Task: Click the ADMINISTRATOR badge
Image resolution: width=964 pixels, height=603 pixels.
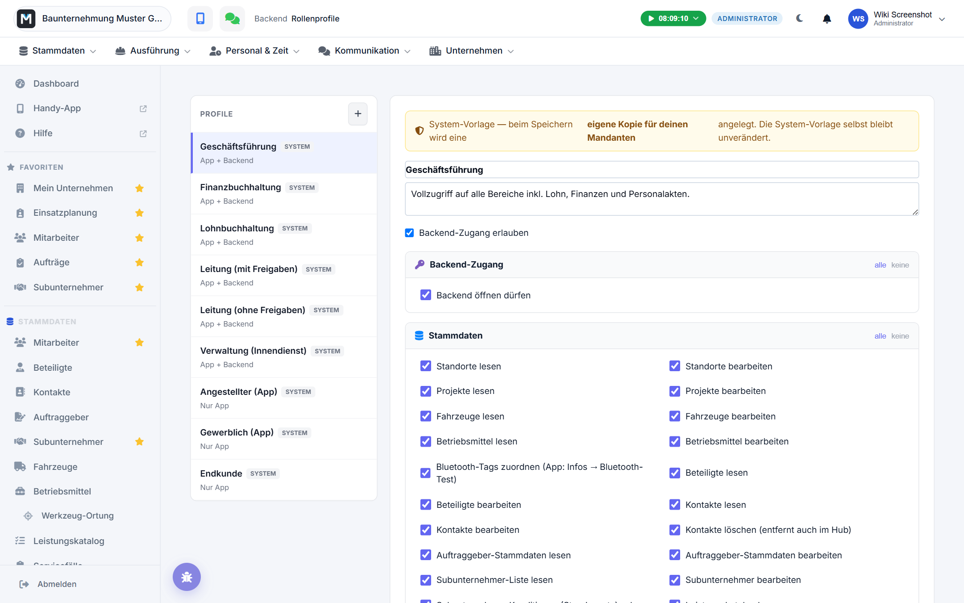Action: [x=747, y=18]
